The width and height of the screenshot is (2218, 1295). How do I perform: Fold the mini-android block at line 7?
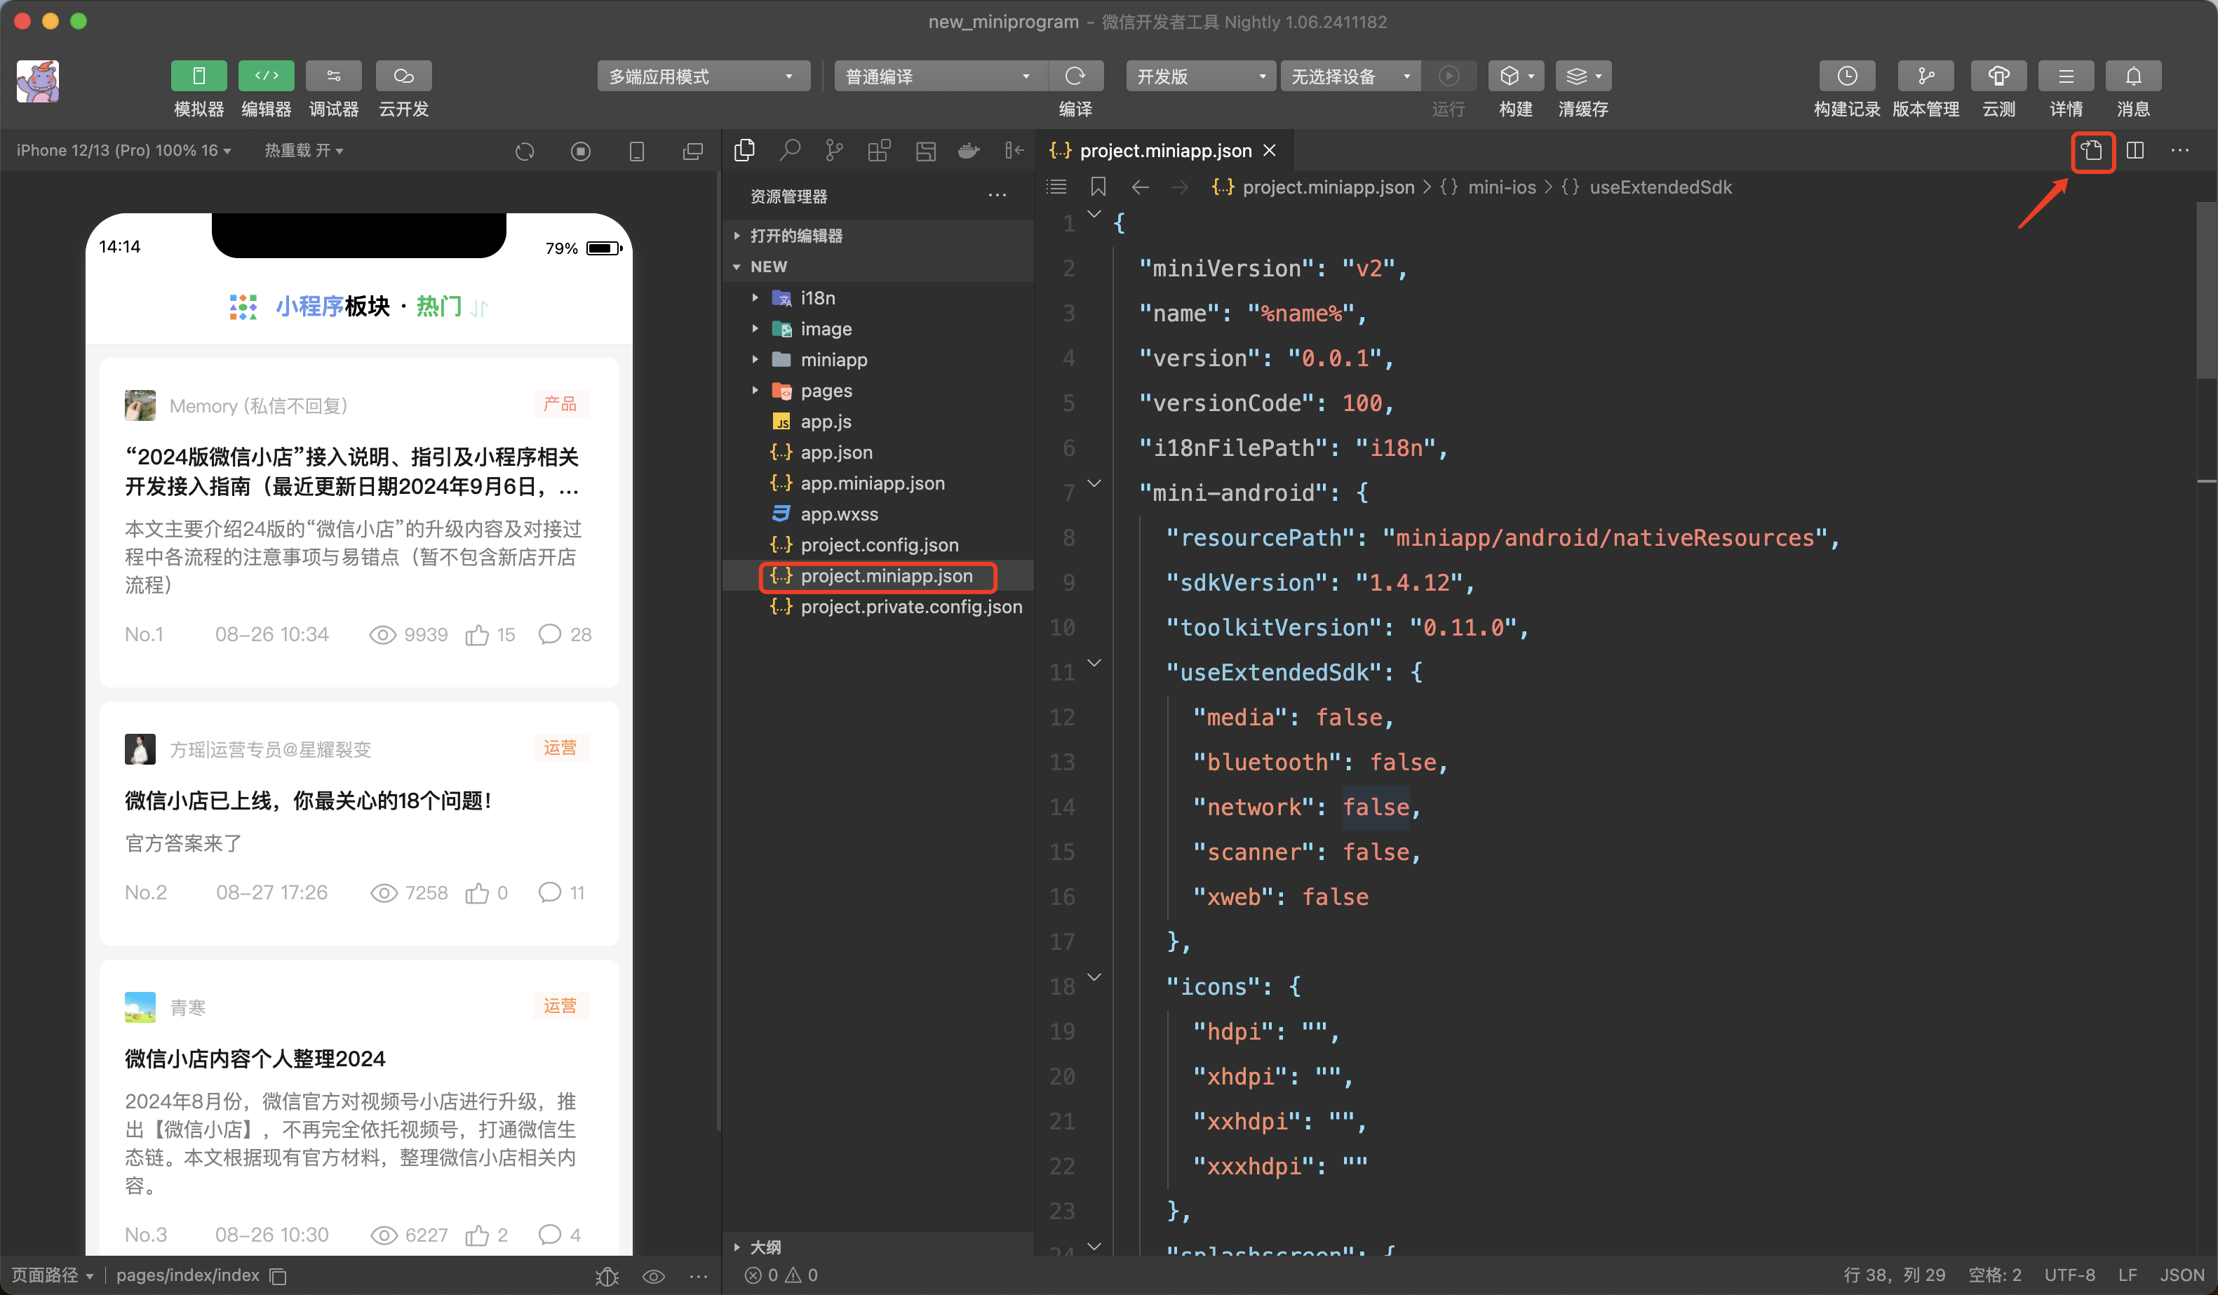tap(1094, 483)
